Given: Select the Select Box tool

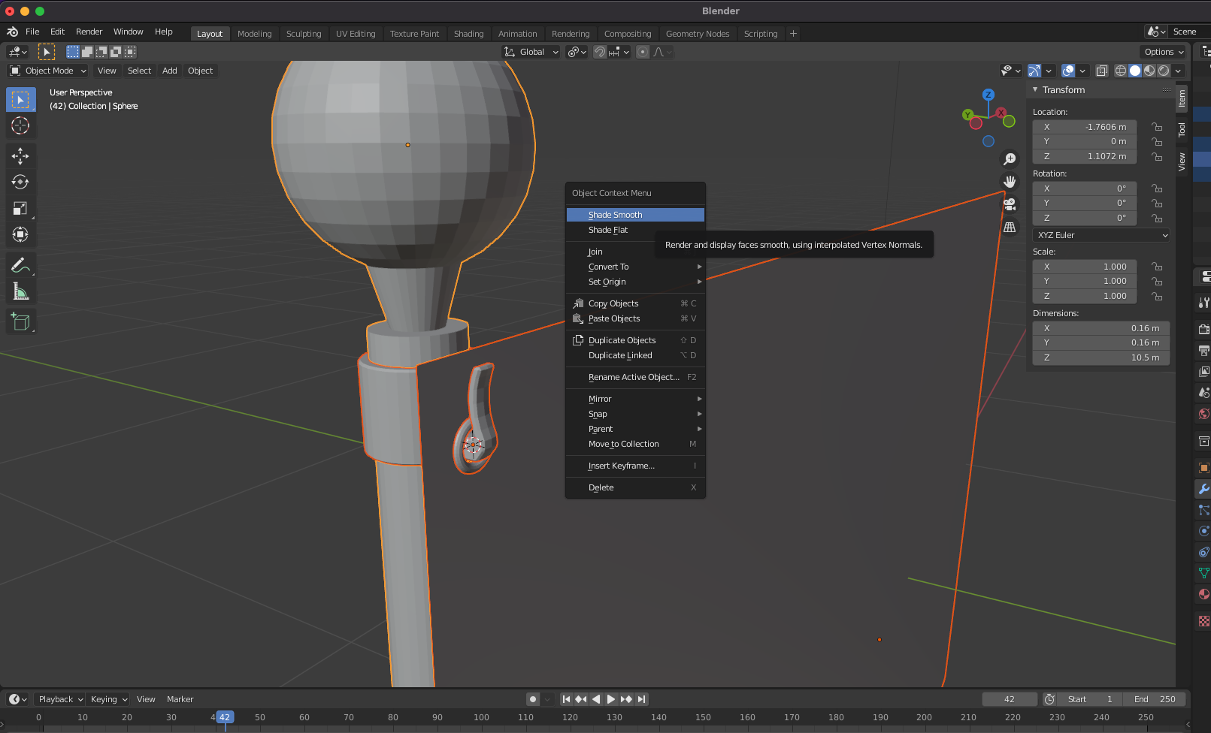Looking at the screenshot, I should 20,100.
